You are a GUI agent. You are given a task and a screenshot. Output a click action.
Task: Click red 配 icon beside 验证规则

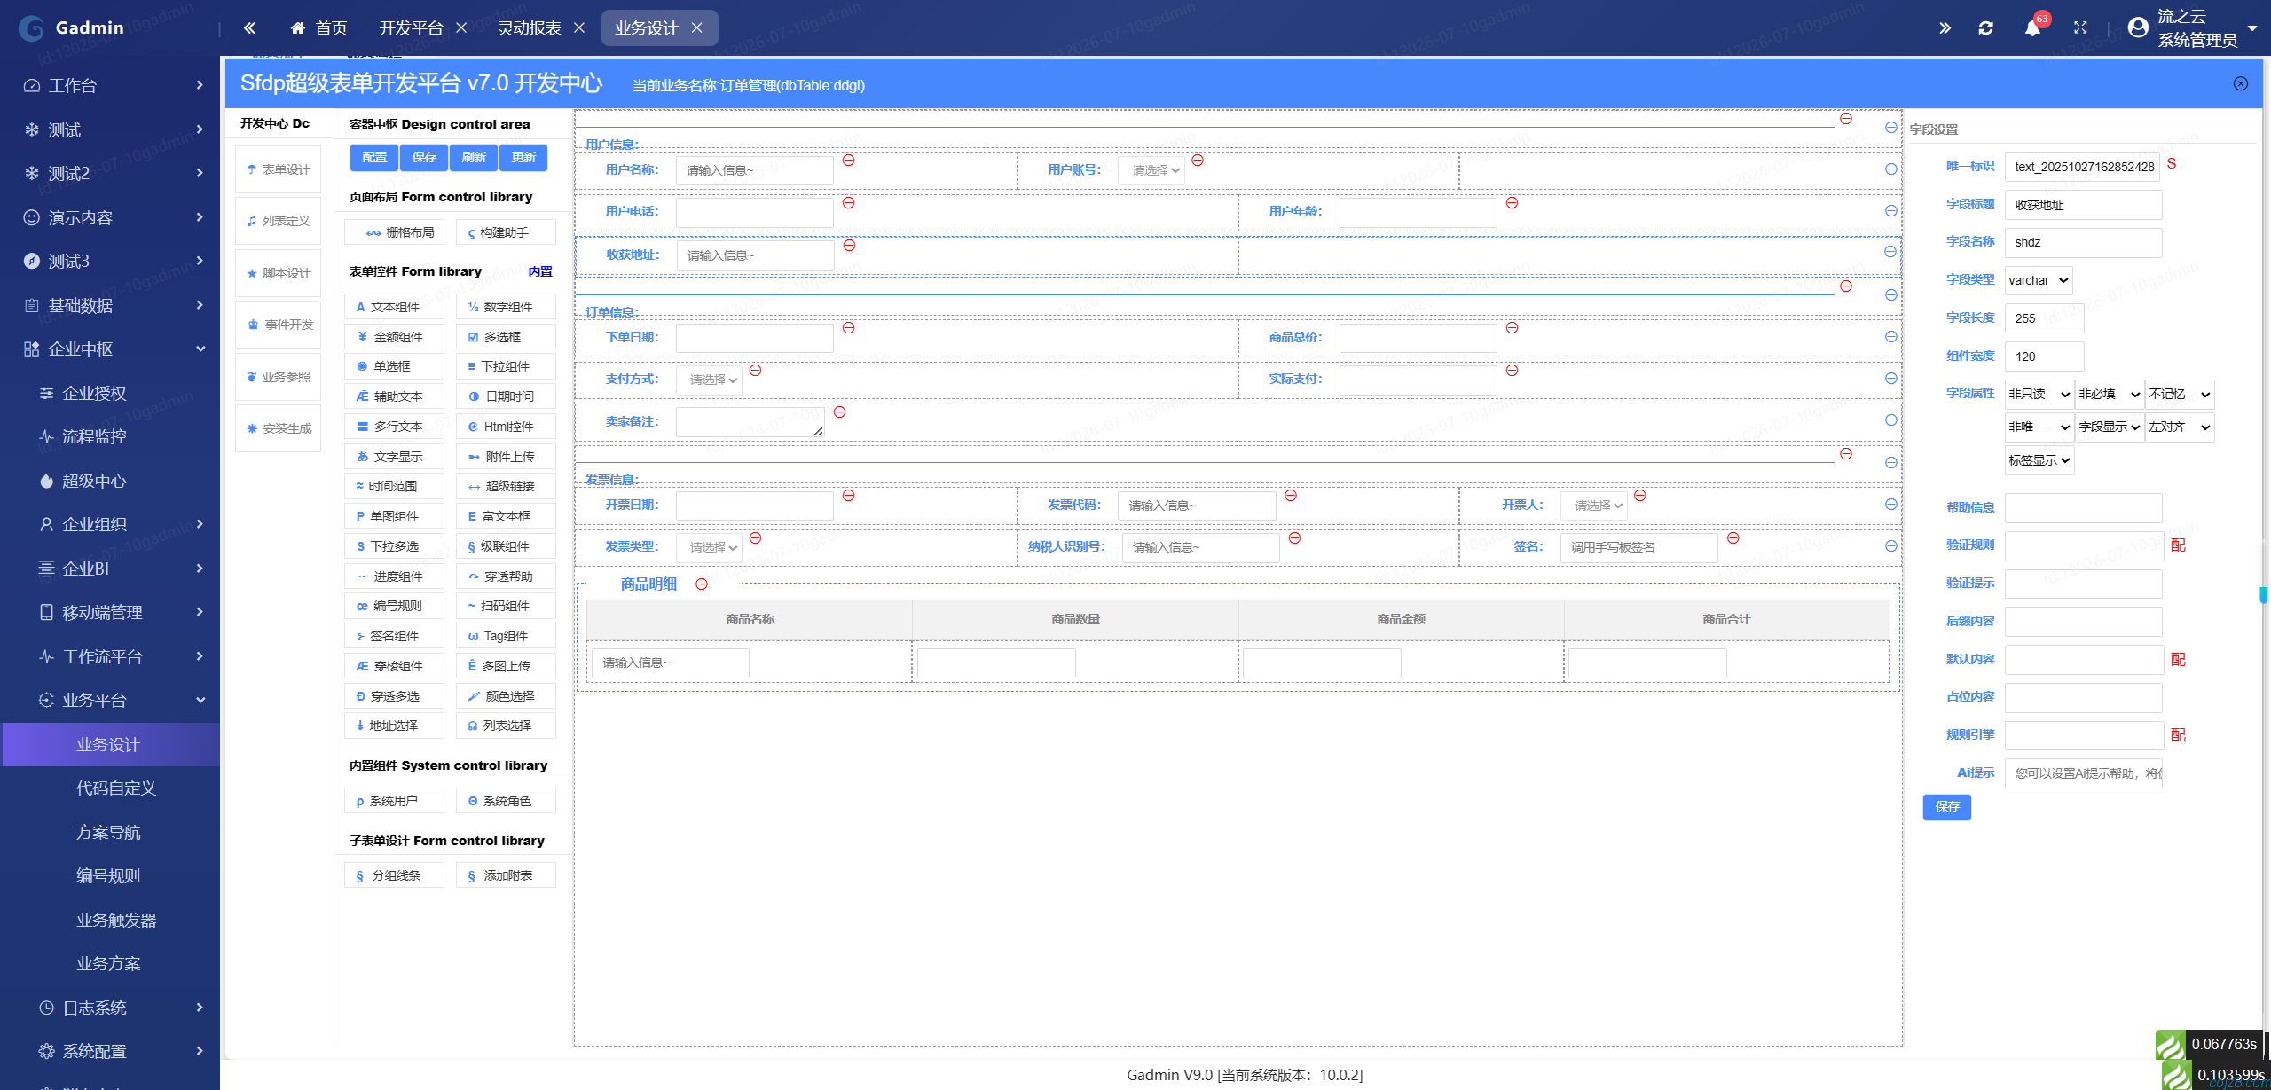click(x=2178, y=545)
